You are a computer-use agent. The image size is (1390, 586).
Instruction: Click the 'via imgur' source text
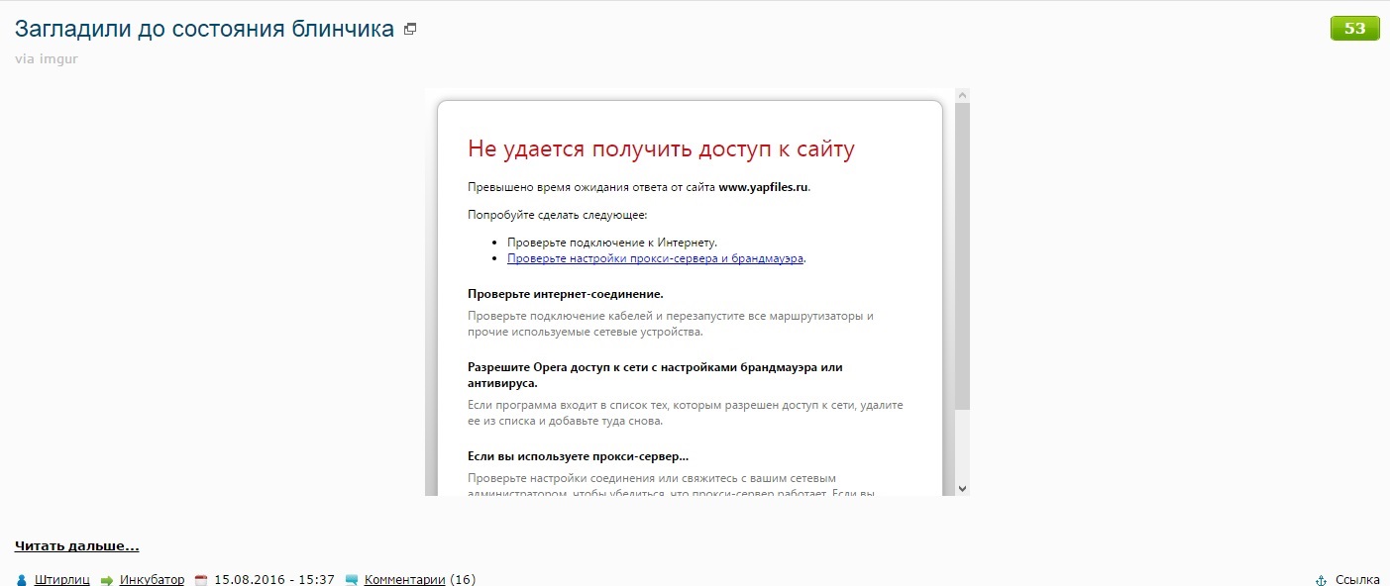pyautogui.click(x=47, y=58)
